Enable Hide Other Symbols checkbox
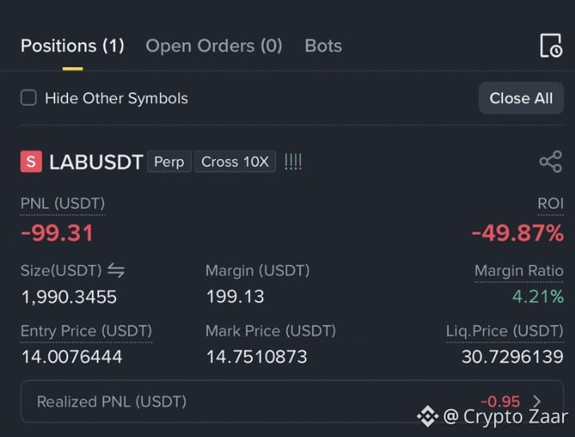This screenshot has height=437, width=575. coord(29,98)
